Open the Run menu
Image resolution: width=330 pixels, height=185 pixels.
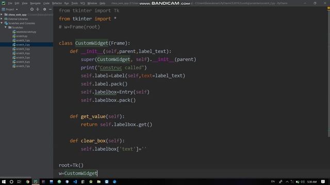67,4
